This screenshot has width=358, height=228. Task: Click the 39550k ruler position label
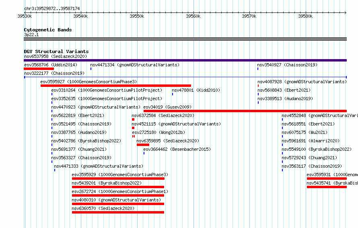(x=137, y=16)
